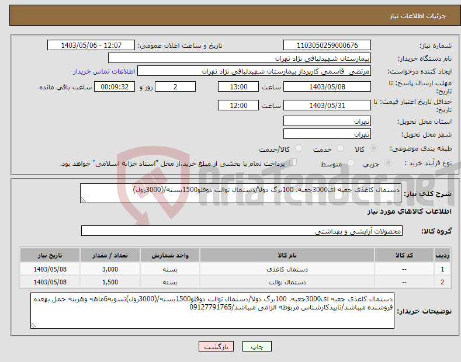Click the response deadline date 1403/05/08 field

coord(327,86)
